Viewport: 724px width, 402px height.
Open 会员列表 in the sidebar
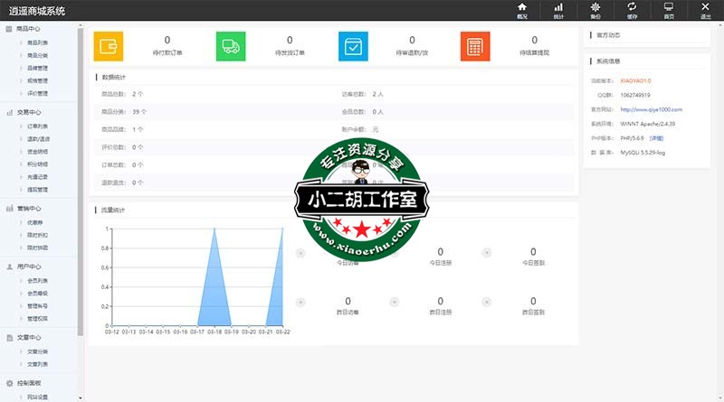tap(38, 280)
